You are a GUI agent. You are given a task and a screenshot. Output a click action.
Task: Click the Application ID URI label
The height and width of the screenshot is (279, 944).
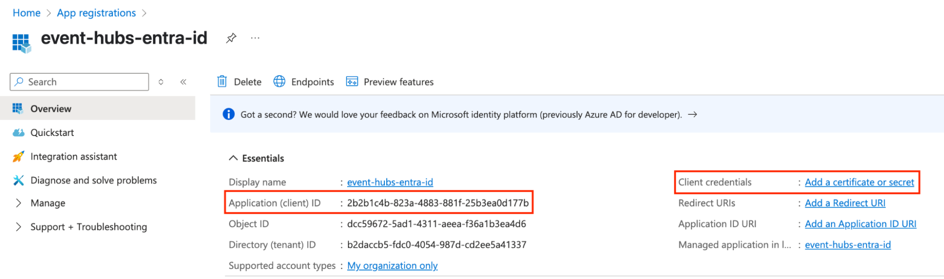point(717,224)
